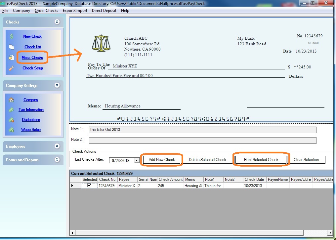This screenshot has height=240, width=336.
Task: Click the Misc. Checks icon in sidebar
Action: coord(12,58)
